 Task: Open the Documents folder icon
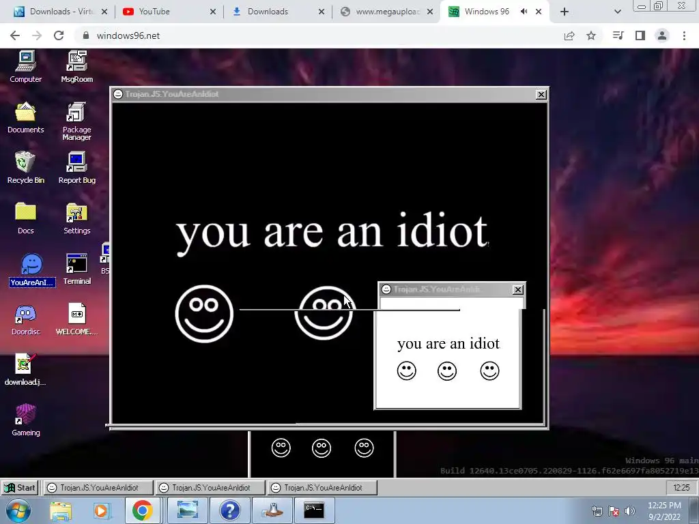pos(25,117)
